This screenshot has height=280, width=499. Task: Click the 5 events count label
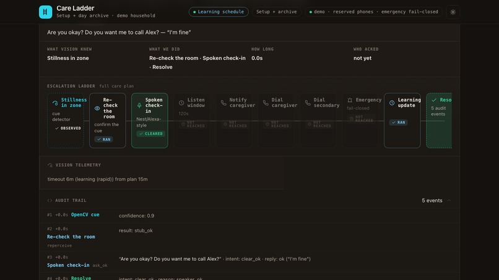tap(432, 200)
